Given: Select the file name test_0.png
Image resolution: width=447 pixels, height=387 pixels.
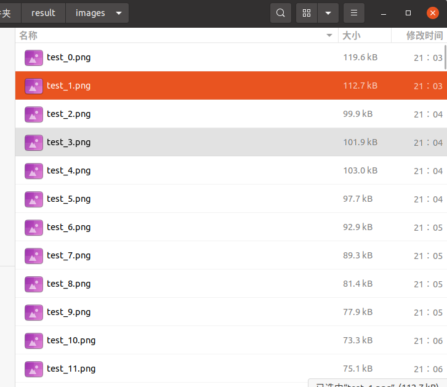Looking at the screenshot, I should pos(69,57).
